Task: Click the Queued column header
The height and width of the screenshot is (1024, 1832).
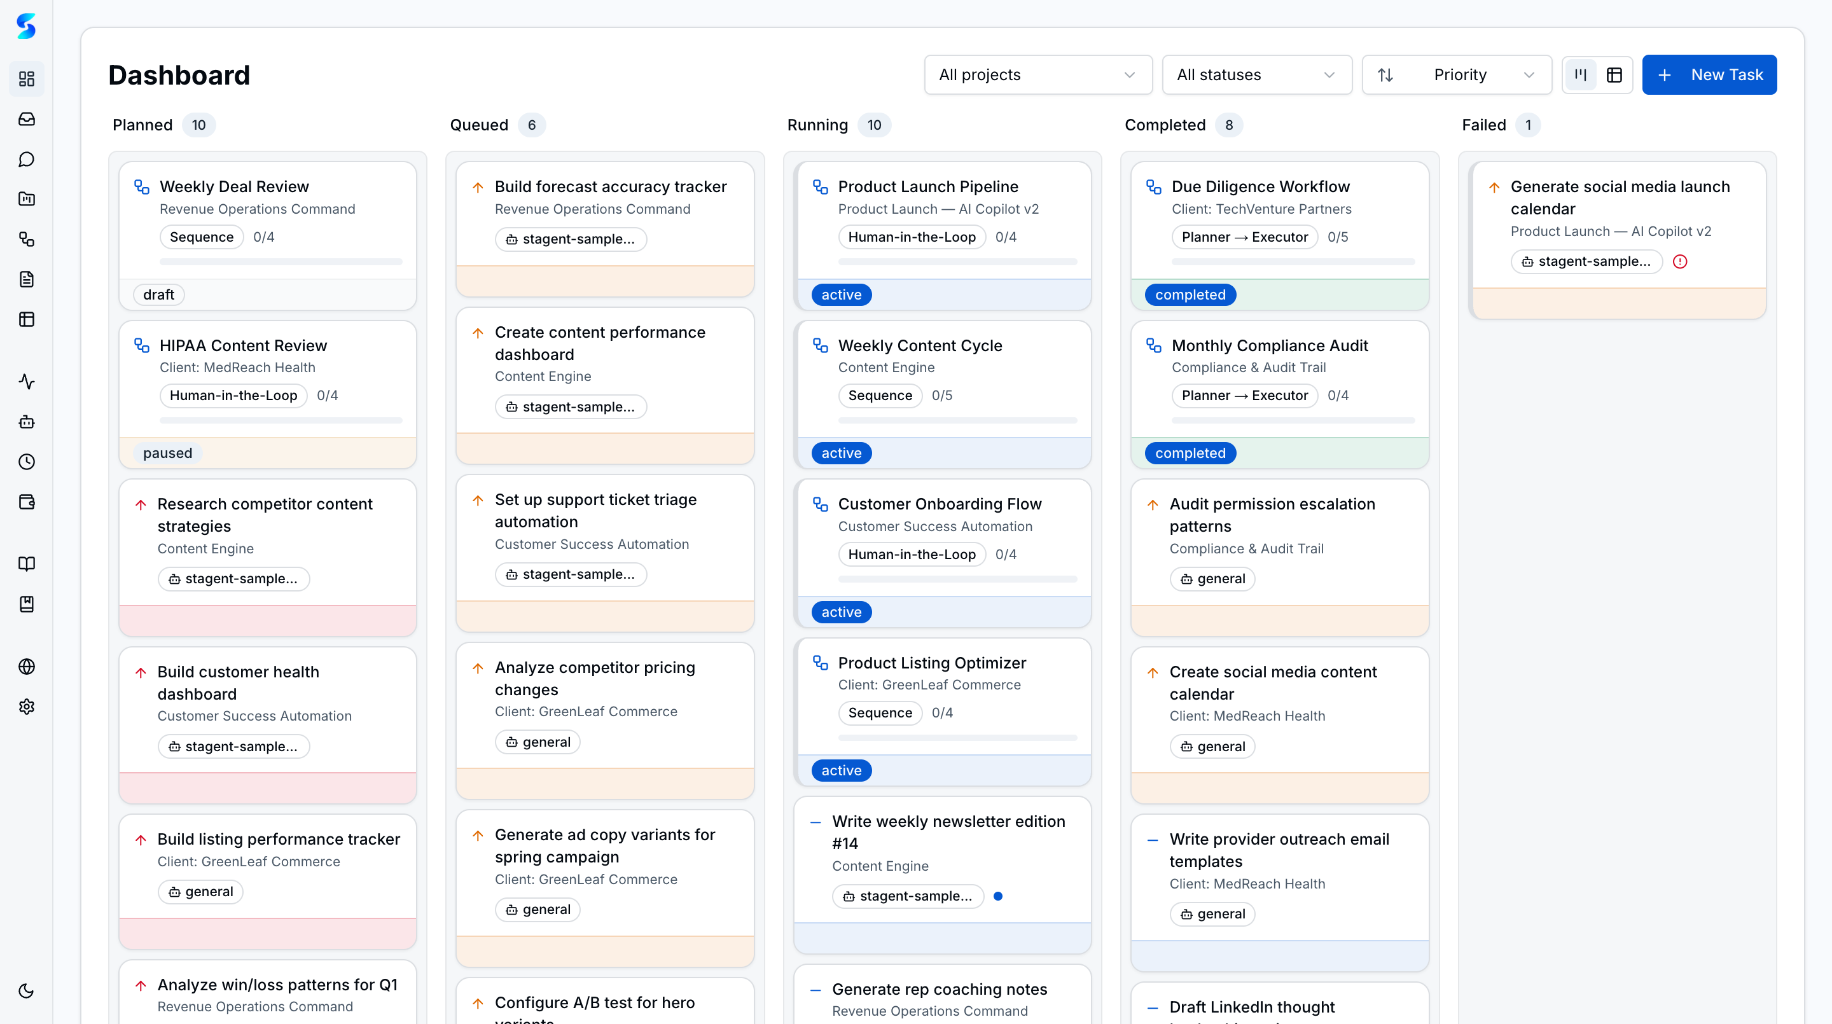Action: (x=478, y=125)
